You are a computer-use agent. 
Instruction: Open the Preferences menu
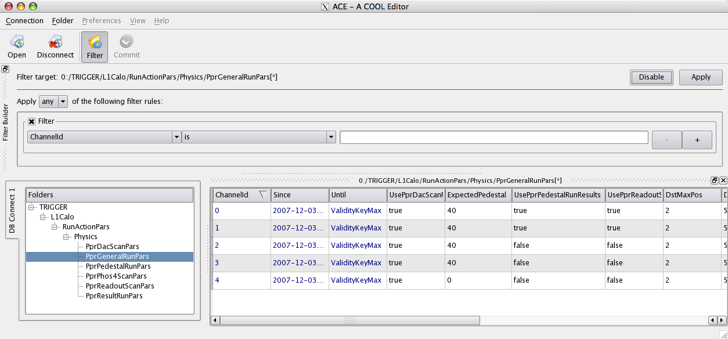pyautogui.click(x=102, y=21)
